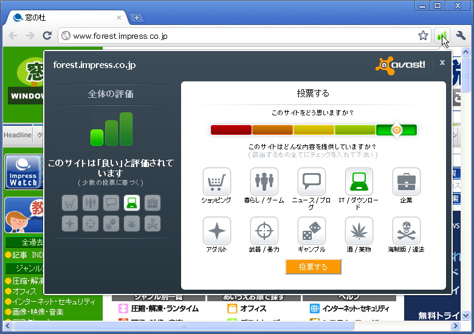The image size is (474, 334).
Task: Select the Shopping (ショッピング) category icon
Action: (217, 182)
